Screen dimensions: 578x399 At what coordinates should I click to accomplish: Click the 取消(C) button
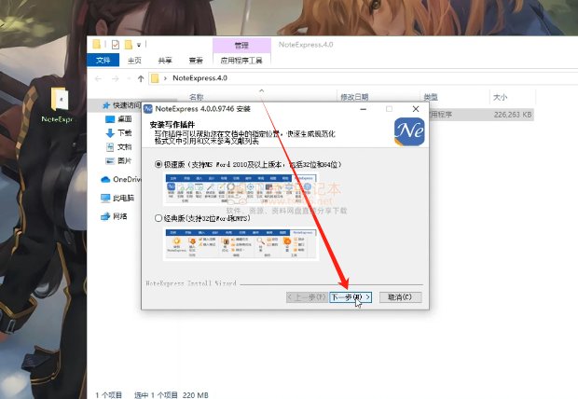(x=400, y=297)
